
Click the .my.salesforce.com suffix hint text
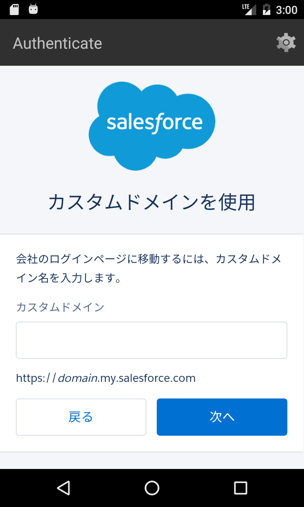coord(147,378)
